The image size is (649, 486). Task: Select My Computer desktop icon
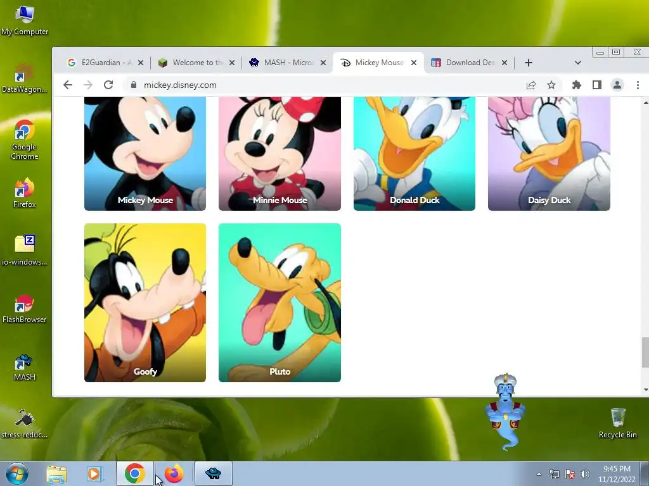[x=25, y=21]
